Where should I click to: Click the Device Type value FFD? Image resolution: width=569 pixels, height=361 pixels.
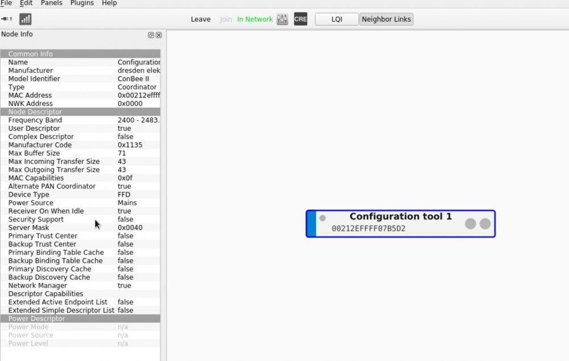[123, 195]
